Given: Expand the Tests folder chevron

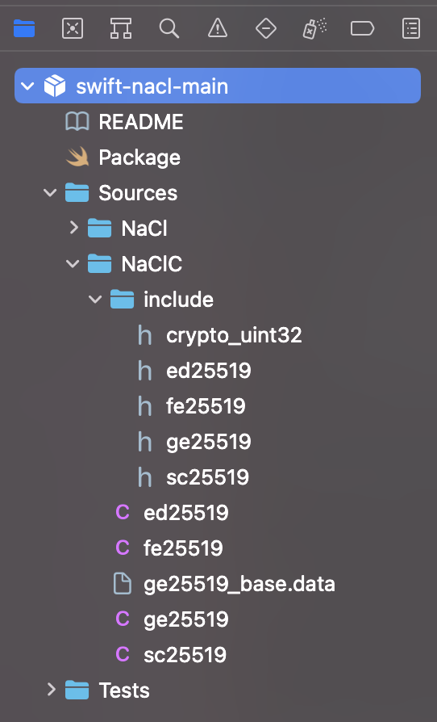Looking at the screenshot, I should click(52, 690).
